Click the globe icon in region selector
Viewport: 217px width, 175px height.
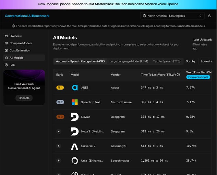(144, 16)
